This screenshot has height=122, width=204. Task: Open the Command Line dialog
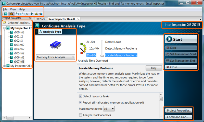tap(179, 117)
